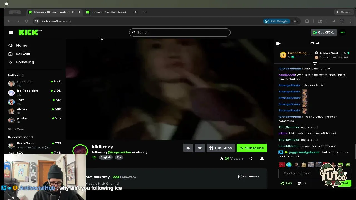Click the Browse icon in sidebar

click(10, 54)
